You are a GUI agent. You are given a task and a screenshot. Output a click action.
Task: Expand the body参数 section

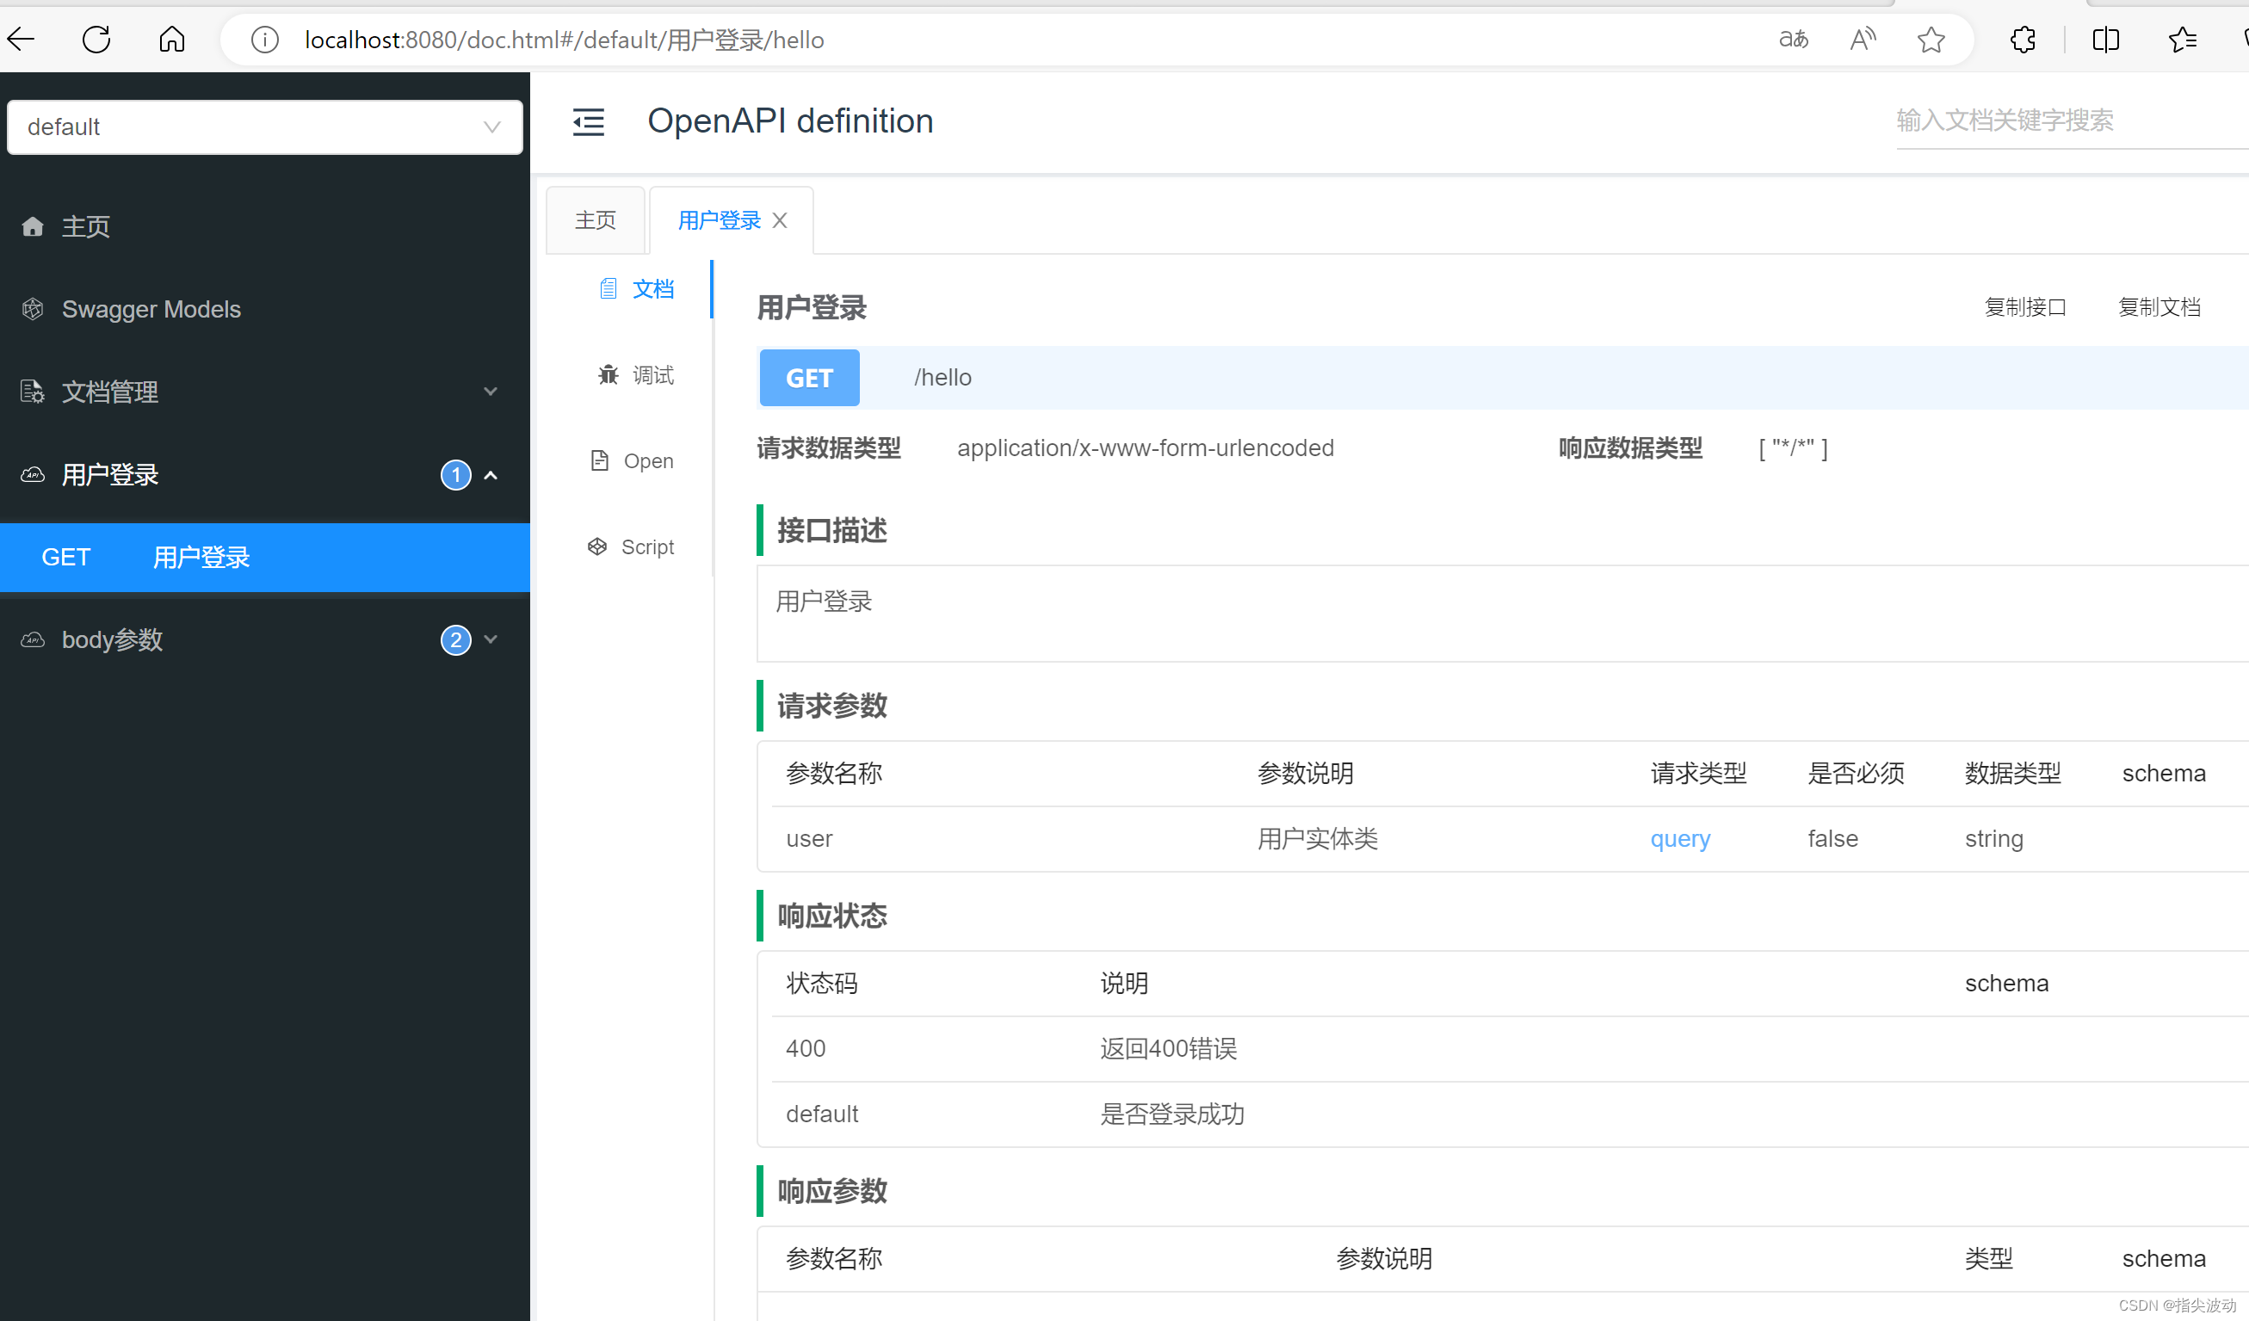click(x=490, y=639)
